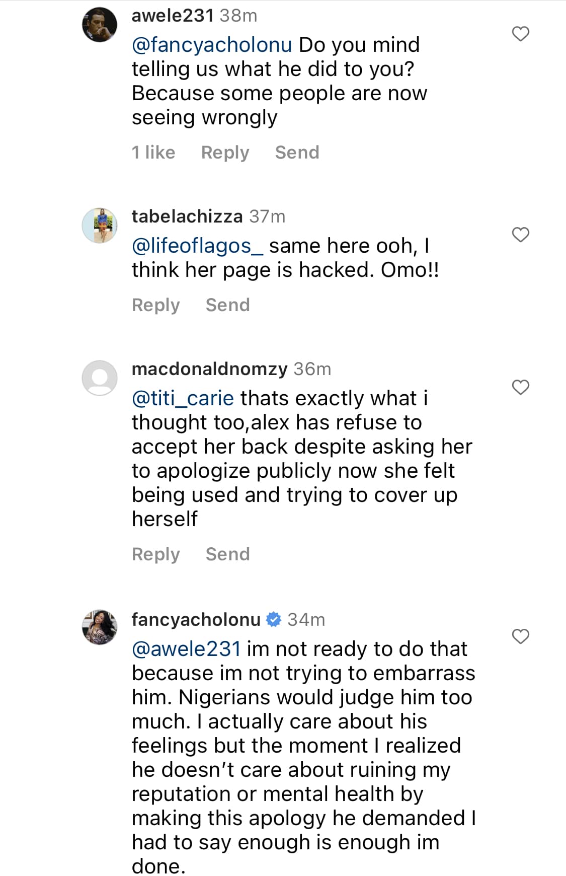This screenshot has width=566, height=876.
Task: Reply to awele231's comment
Action: [x=225, y=153]
